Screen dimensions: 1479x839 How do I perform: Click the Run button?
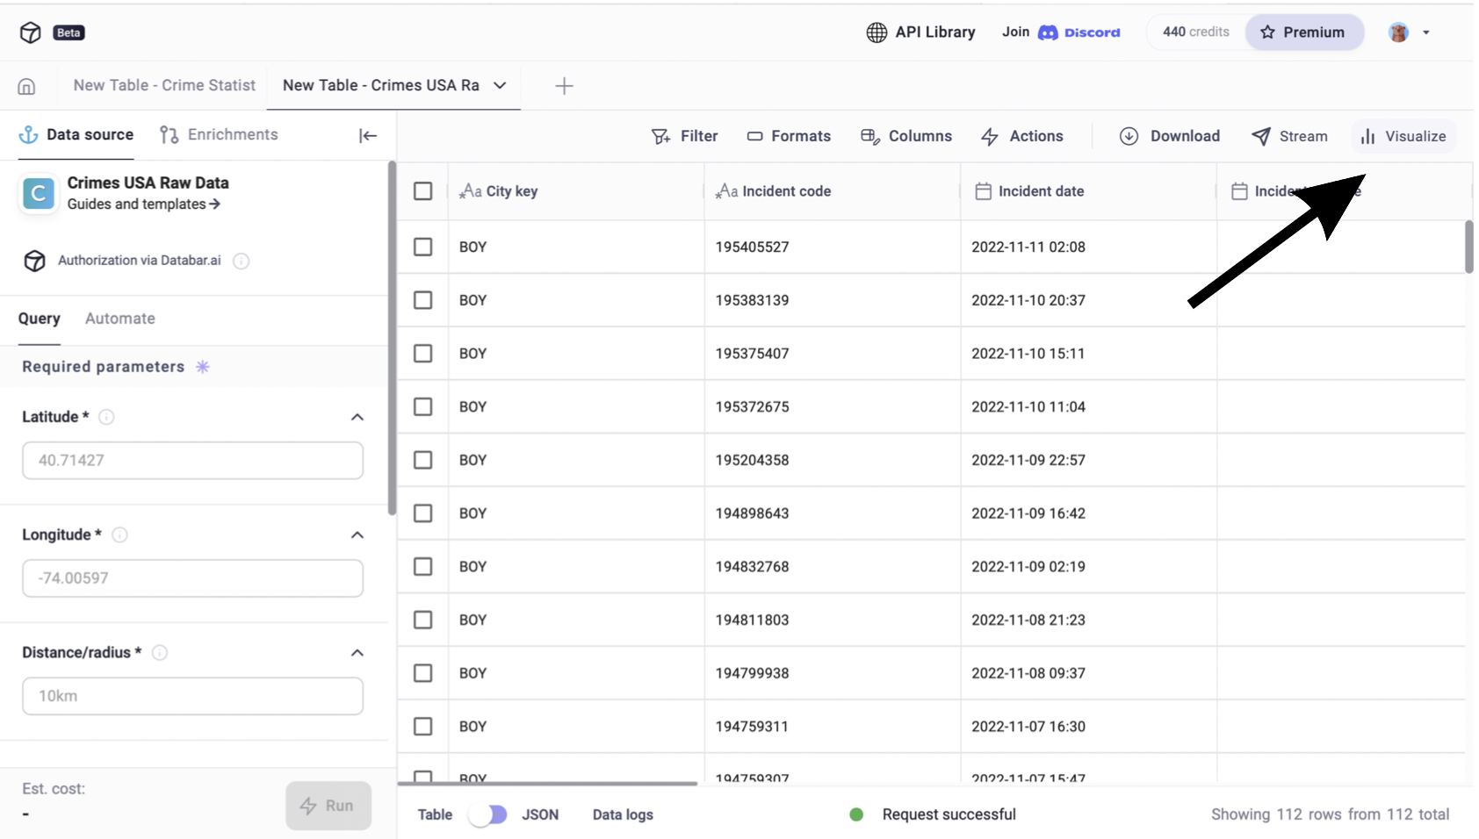coord(328,806)
